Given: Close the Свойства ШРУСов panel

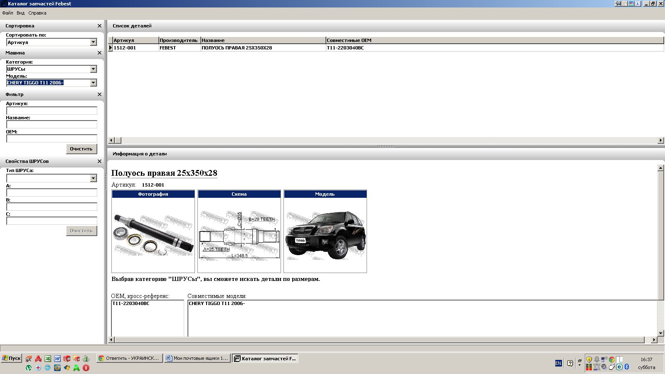Looking at the screenshot, I should click(x=99, y=161).
